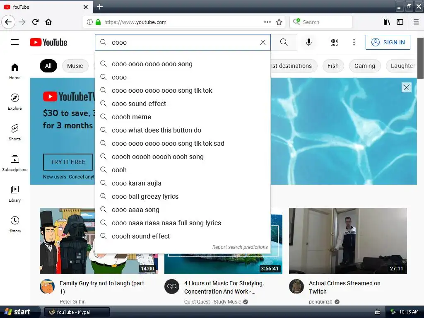Open the browser application menu
The height and width of the screenshot is (318, 424).
point(416,22)
